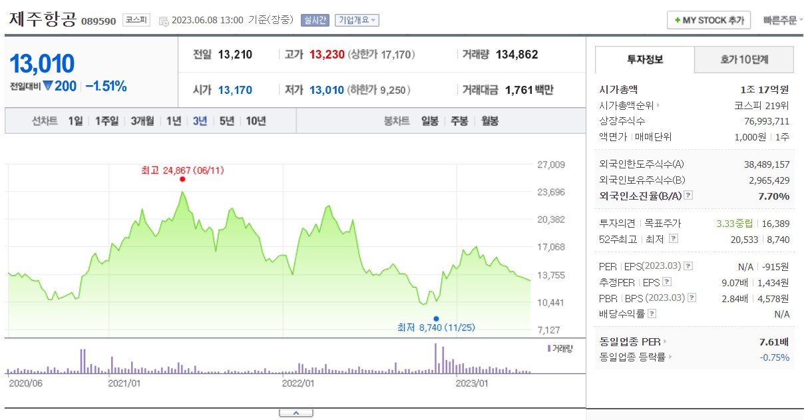Click the stock code 089590
This screenshot has width=808, height=420.
coord(99,21)
